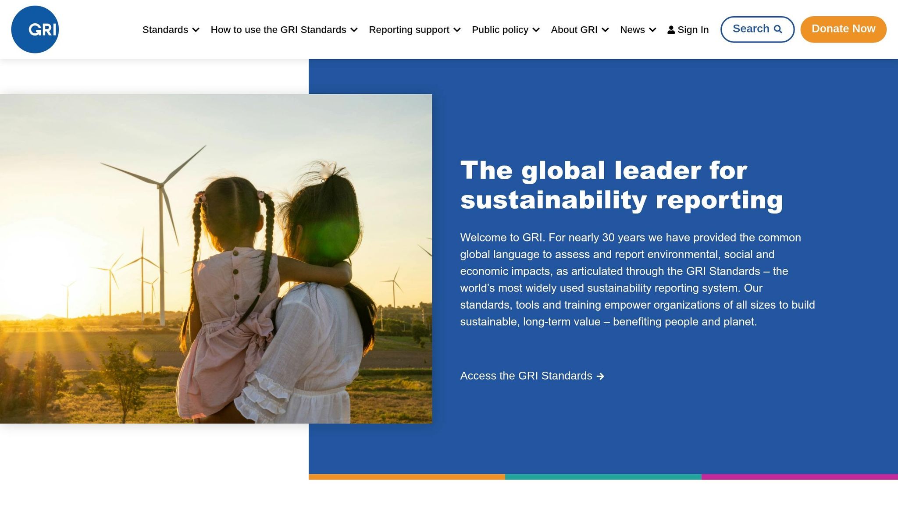The width and height of the screenshot is (898, 505).
Task: Click the arrow icon after Access the GRI Standards
Action: click(600, 376)
